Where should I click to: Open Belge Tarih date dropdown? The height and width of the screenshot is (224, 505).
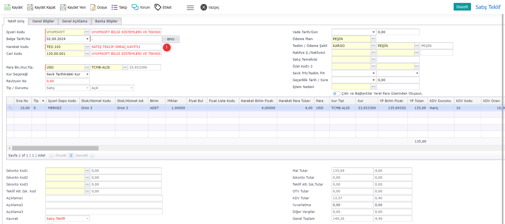[87, 39]
